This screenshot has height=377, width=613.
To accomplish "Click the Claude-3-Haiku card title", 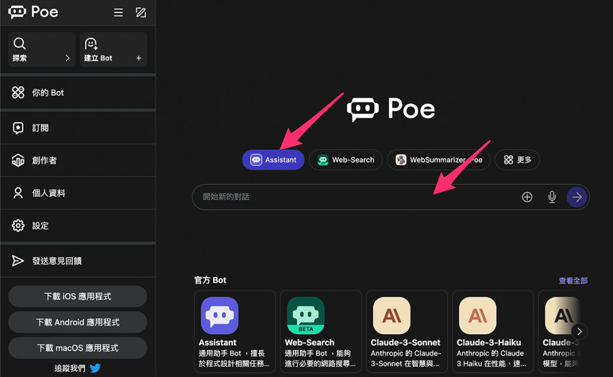I will (488, 343).
